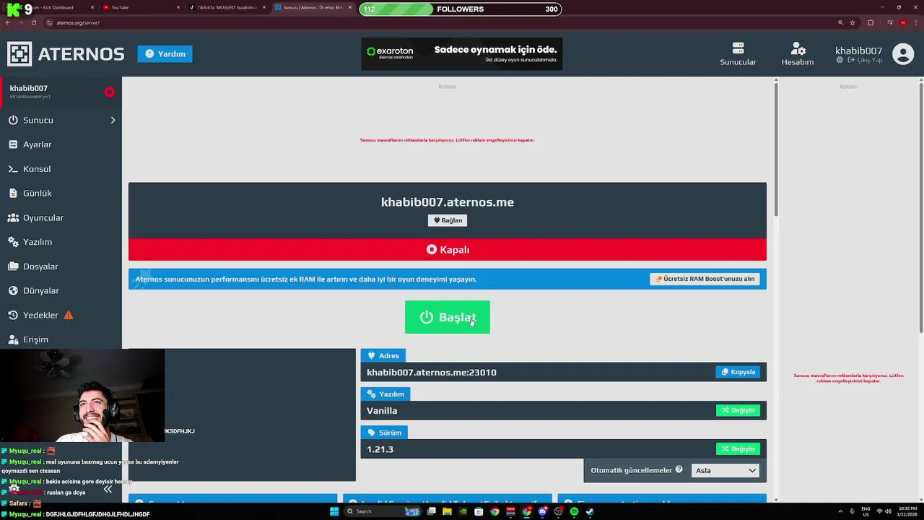Open the Sunucular servers list

pyautogui.click(x=738, y=54)
